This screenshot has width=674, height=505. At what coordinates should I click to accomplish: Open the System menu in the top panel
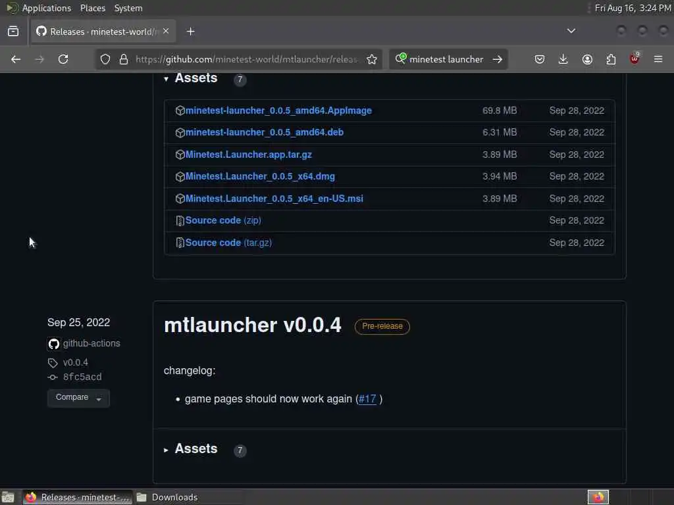(128, 8)
